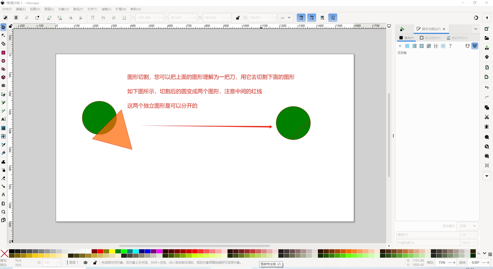Click the zoom percentage field
Viewport: 493px width, 269px height.
[442, 263]
